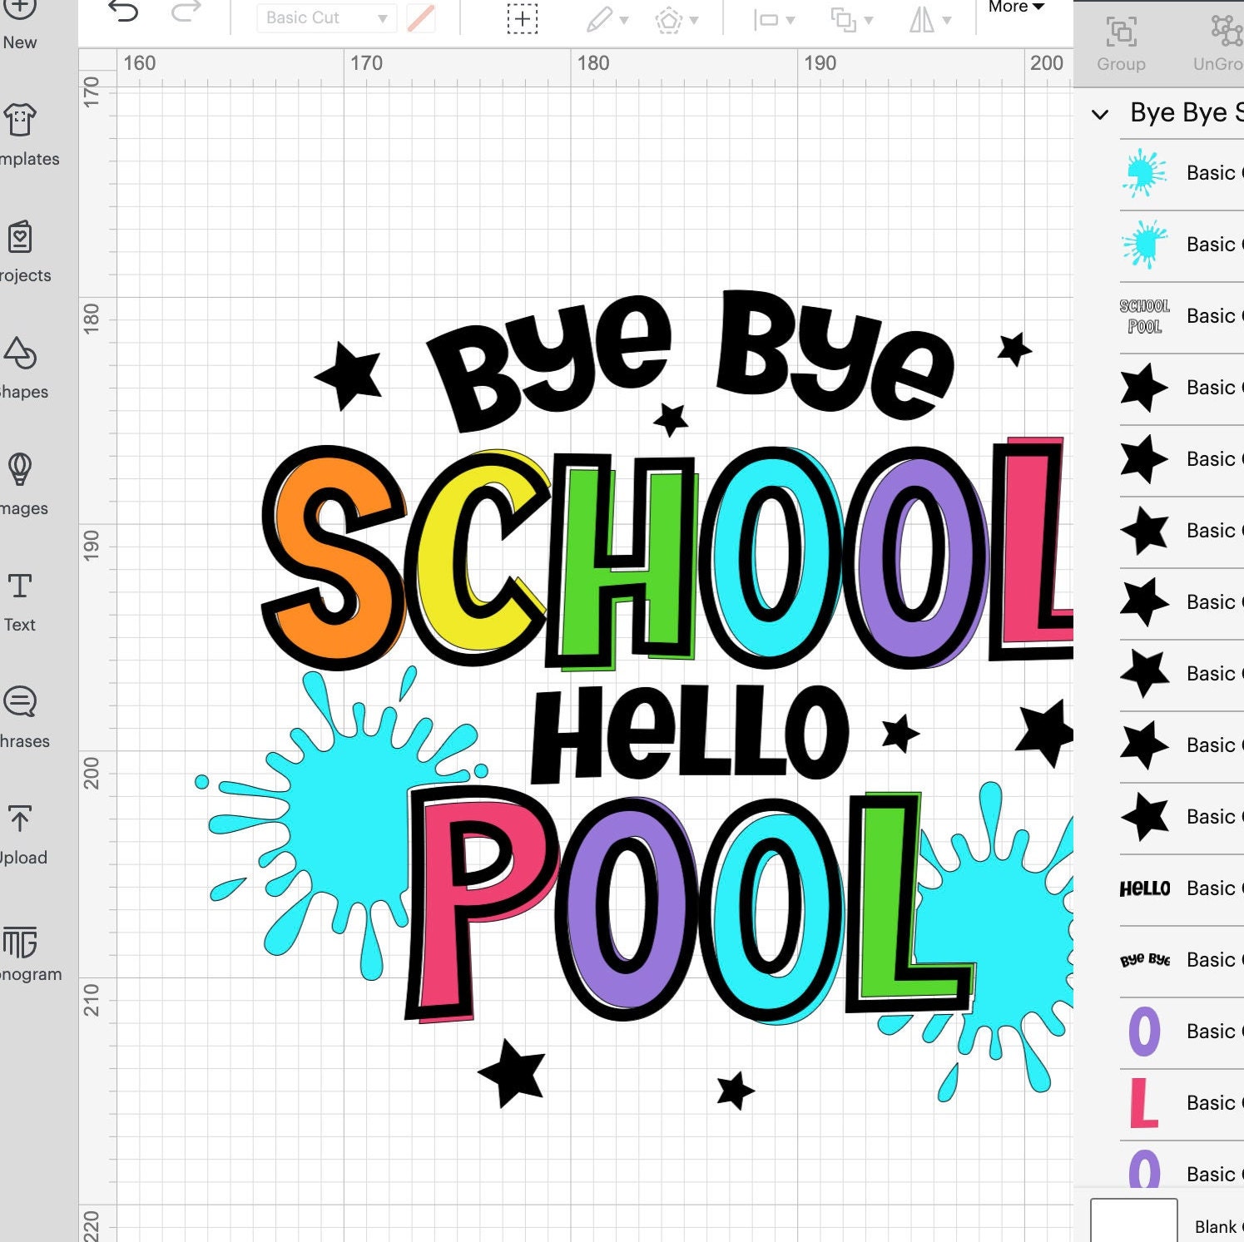Select the marquee selection tool
This screenshot has width=1244, height=1242.
click(x=522, y=17)
